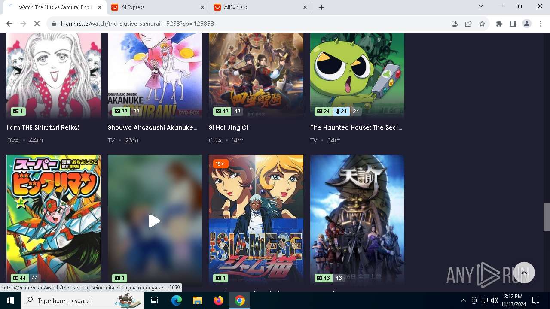Open the Chrome profile avatar

tap(527, 24)
